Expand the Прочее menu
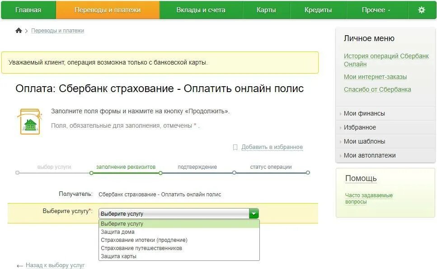 coord(376,10)
